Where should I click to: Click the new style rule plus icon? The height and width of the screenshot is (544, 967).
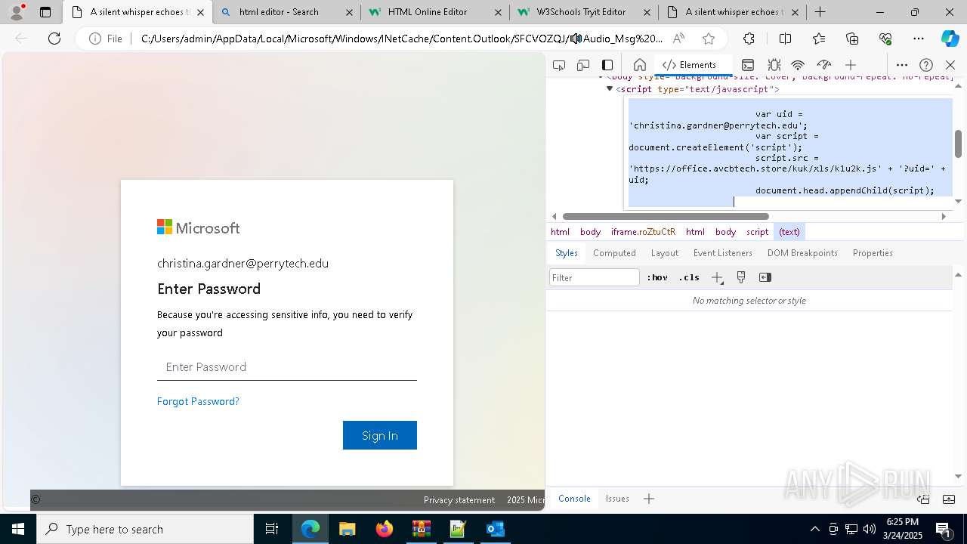tap(718, 278)
